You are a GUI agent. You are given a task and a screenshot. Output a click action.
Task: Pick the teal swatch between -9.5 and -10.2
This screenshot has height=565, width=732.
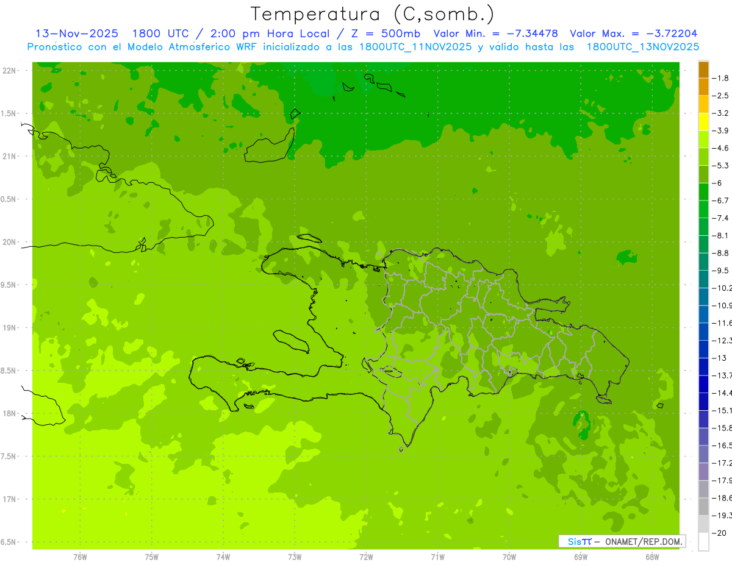point(703,279)
